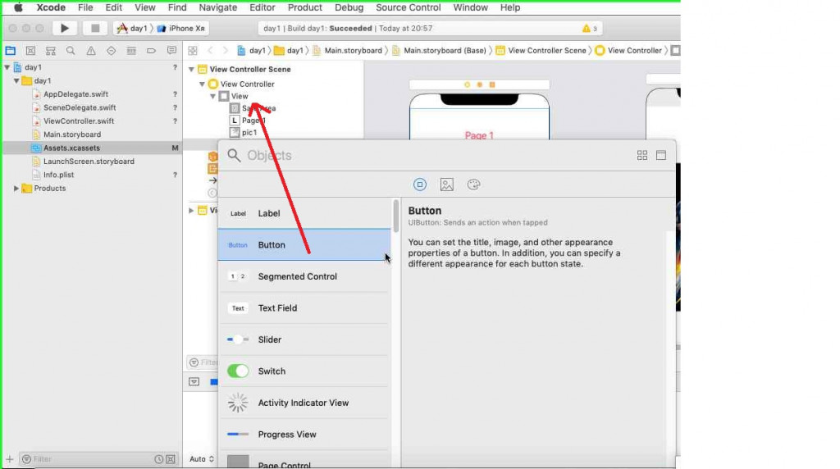Stop the running build
The width and height of the screenshot is (840, 469).
(x=95, y=29)
